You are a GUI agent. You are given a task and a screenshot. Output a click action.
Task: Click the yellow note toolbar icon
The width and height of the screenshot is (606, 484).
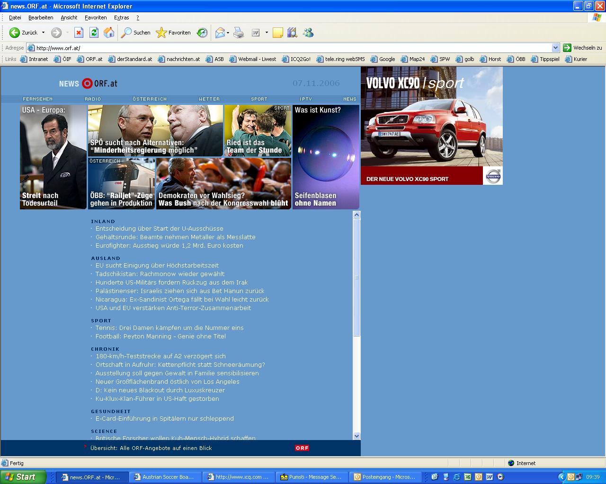tap(278, 33)
